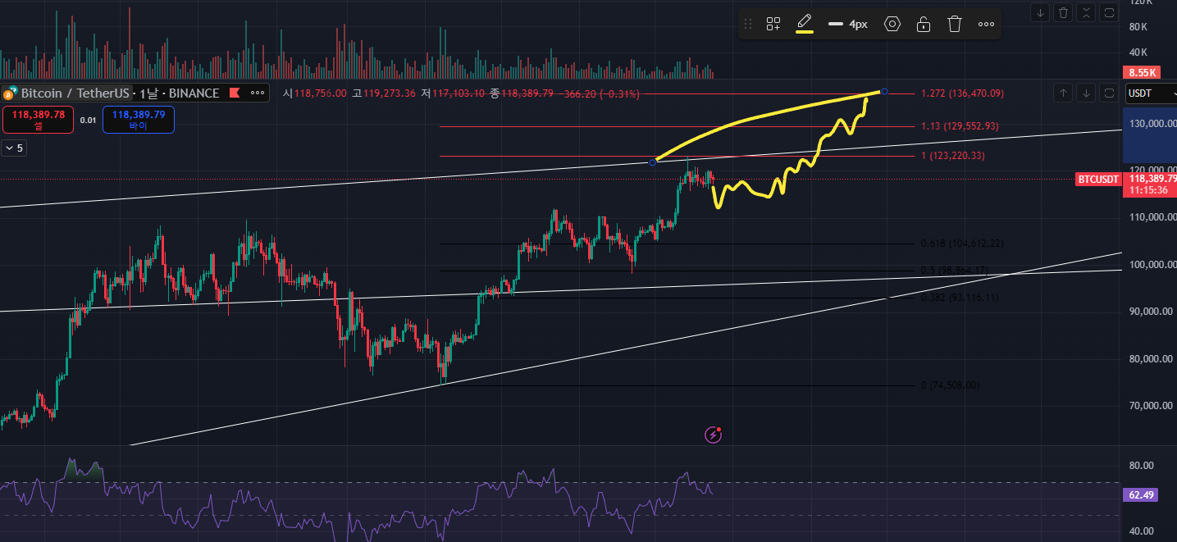
Task: Click the 80.00 RSI scale label
Action: click(x=1142, y=465)
